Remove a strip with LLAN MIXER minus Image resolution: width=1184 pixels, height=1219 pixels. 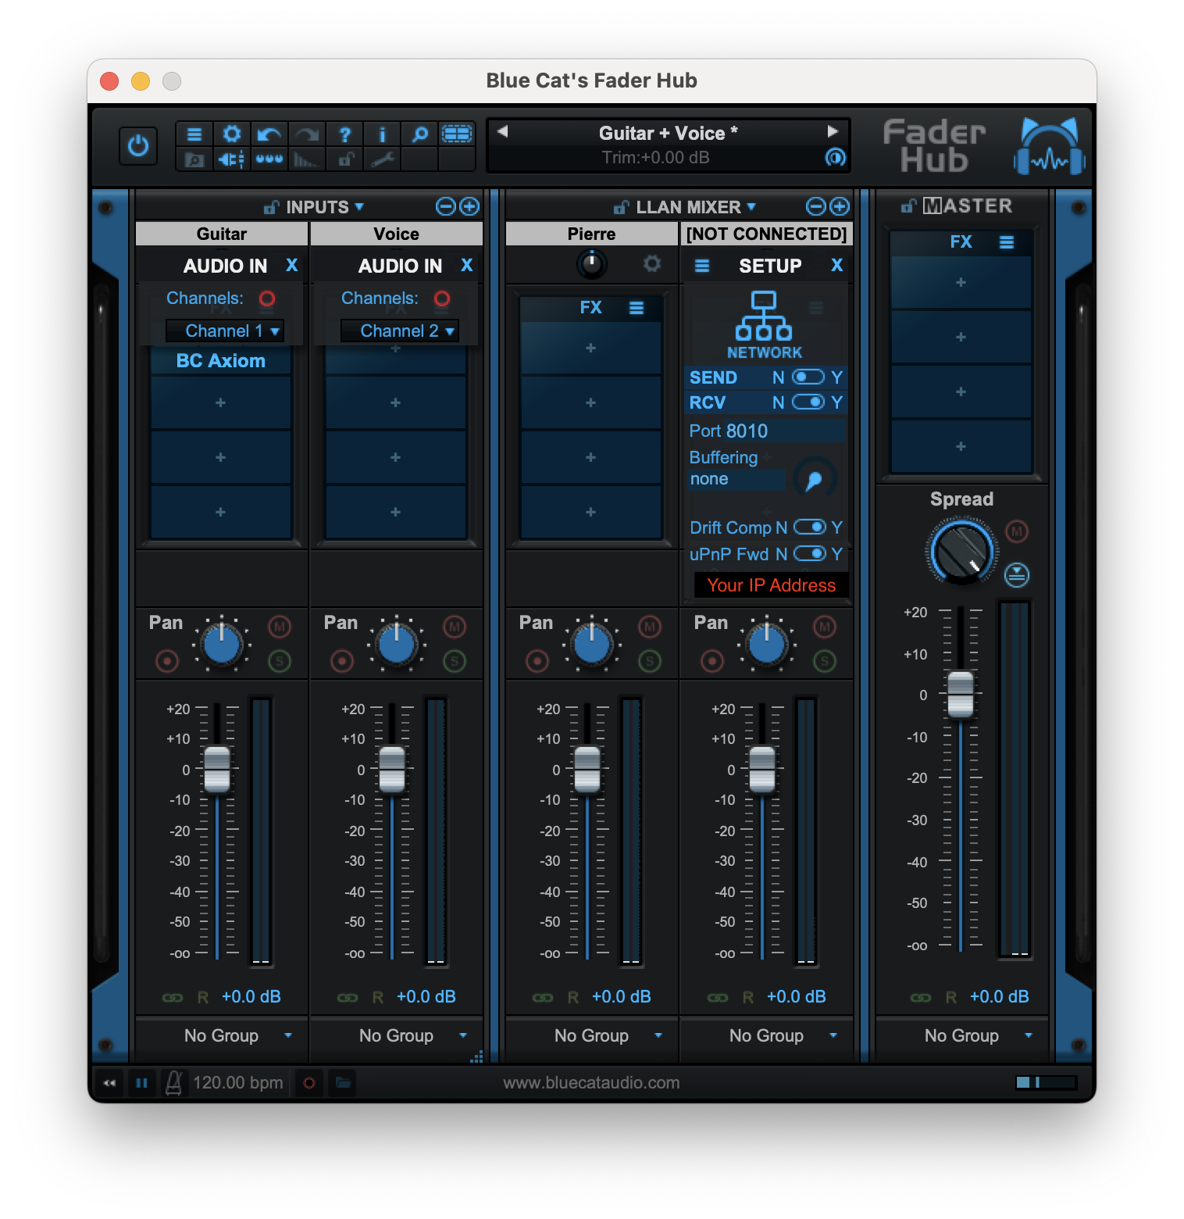(x=815, y=206)
